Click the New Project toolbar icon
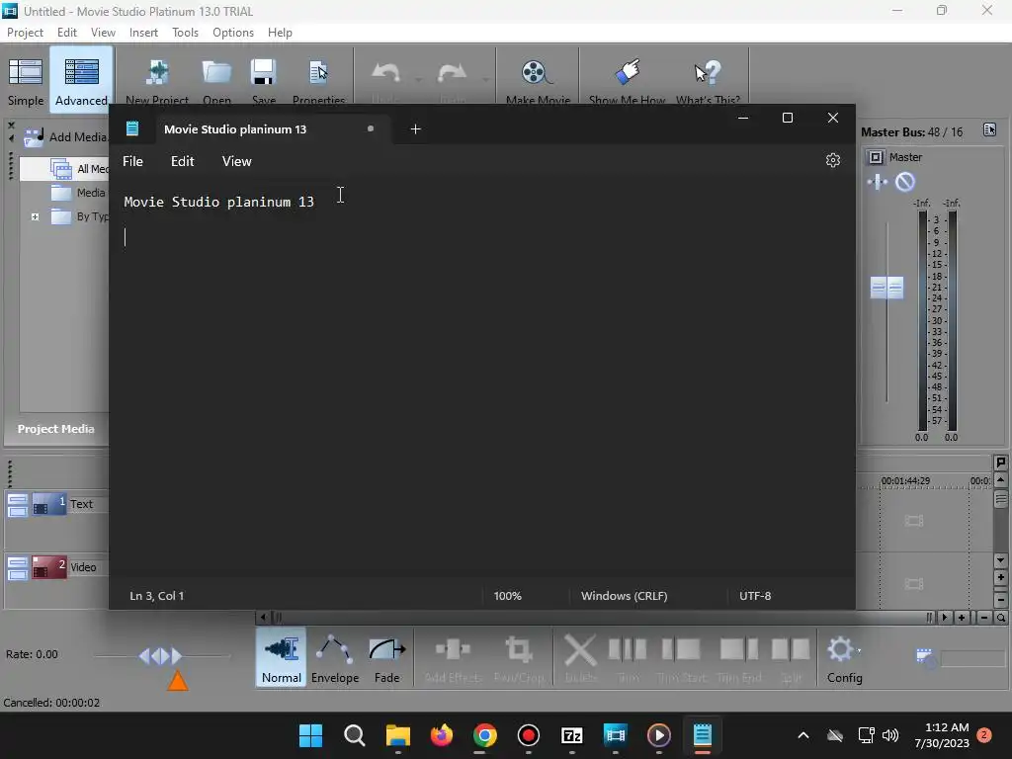The image size is (1012, 759). 157,73
